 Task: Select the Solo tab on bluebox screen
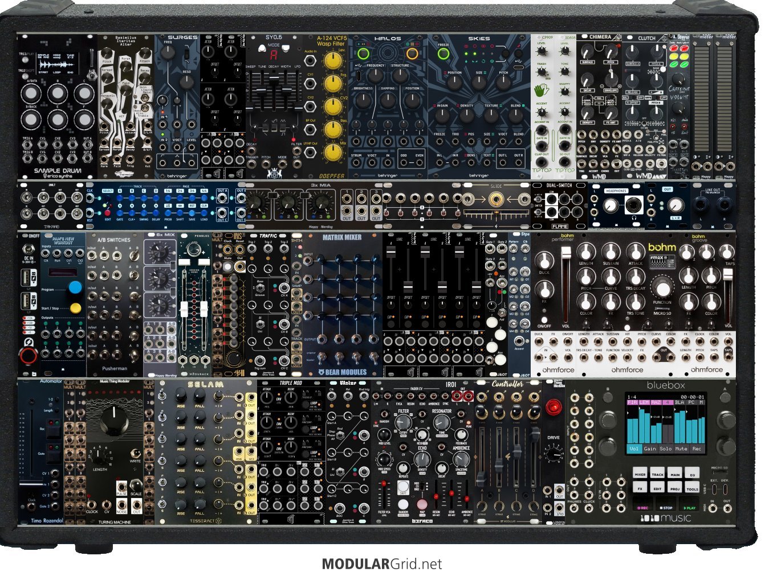[665, 449]
